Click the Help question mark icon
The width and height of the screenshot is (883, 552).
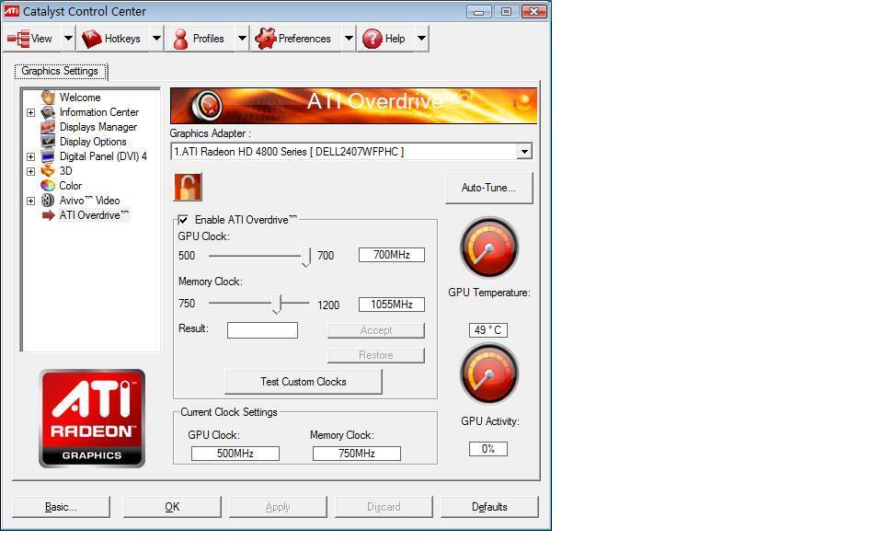[x=372, y=39]
